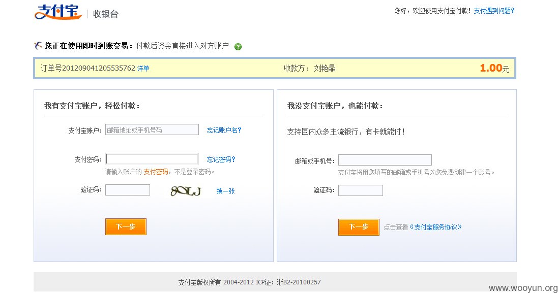Click the free account creation hint text
The height and width of the screenshot is (293, 558).
416,172
